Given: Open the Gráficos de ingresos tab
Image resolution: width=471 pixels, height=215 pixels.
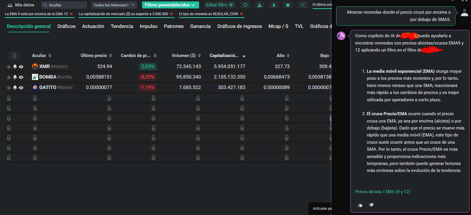Looking at the screenshot, I should 240,26.
